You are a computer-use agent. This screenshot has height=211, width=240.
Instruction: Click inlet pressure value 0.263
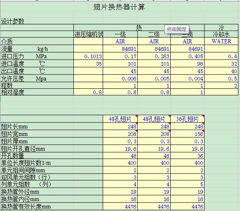pyautogui.click(x=154, y=56)
